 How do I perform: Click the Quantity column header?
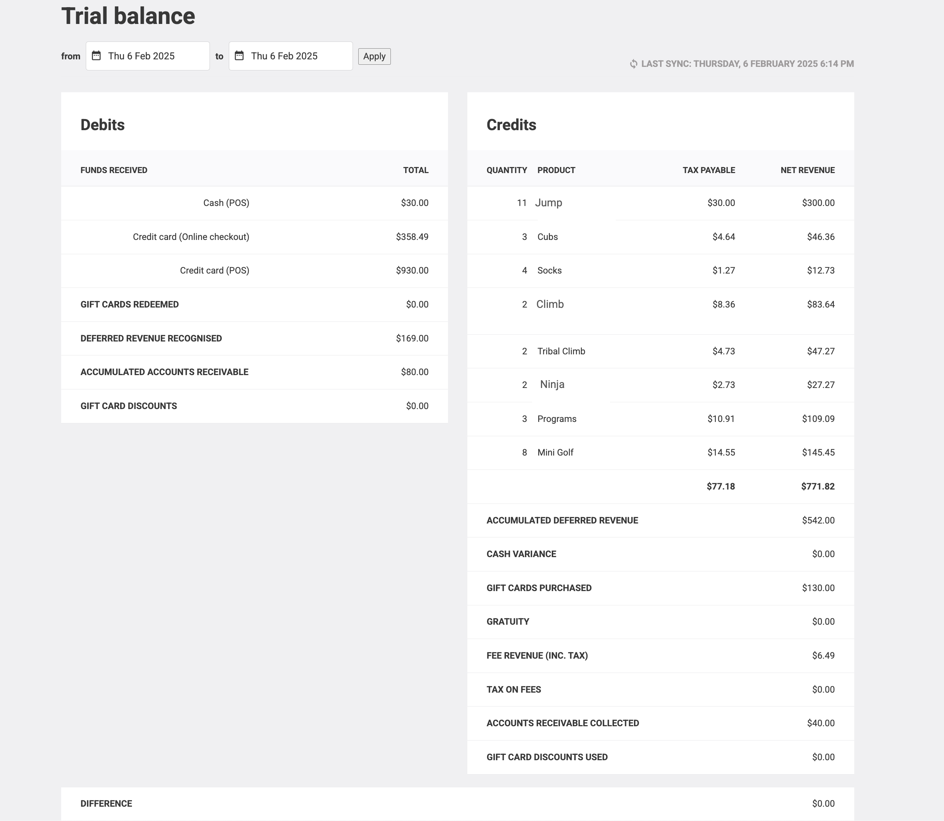(507, 171)
